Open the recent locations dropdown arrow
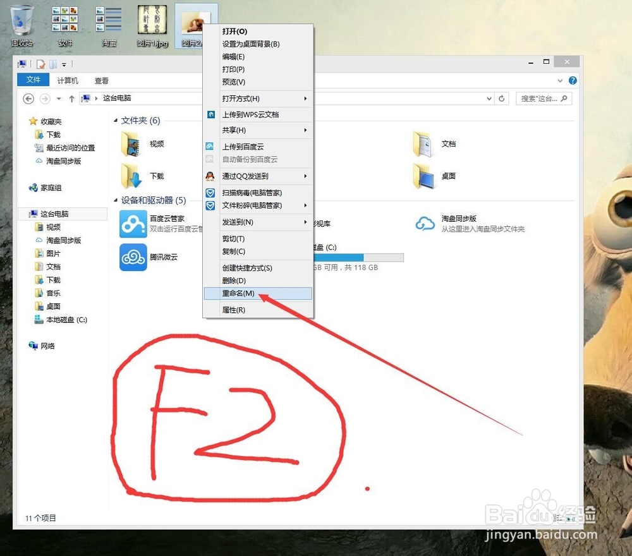632x556 pixels. click(x=59, y=99)
